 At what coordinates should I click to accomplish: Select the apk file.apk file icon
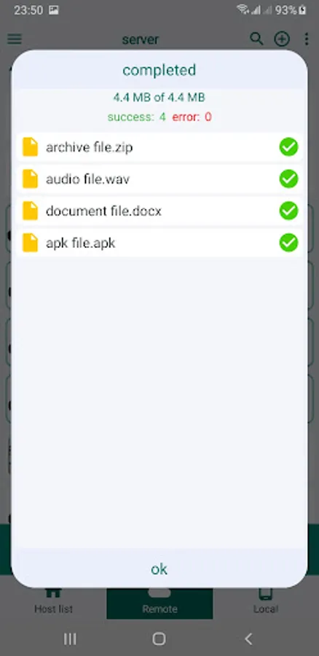coord(30,243)
